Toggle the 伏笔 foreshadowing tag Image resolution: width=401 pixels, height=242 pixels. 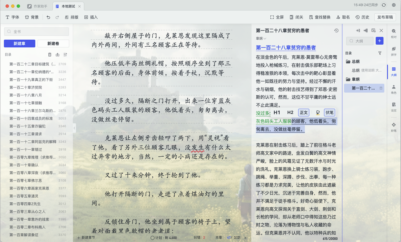click(x=330, y=113)
